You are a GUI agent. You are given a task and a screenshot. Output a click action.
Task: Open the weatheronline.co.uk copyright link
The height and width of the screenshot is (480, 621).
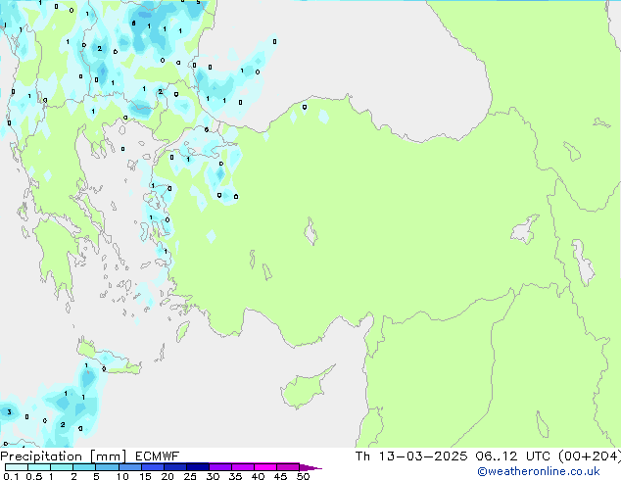pos(539,471)
